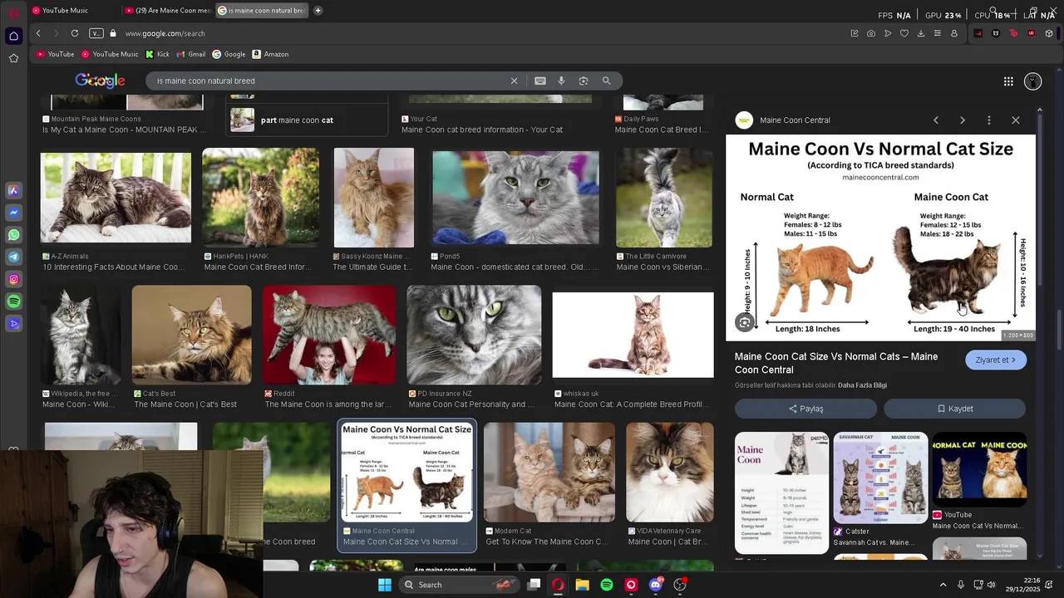Viewport: 1064px width, 598px height.
Task: Open the whiskas uk cat thumbnail
Action: pos(633,335)
